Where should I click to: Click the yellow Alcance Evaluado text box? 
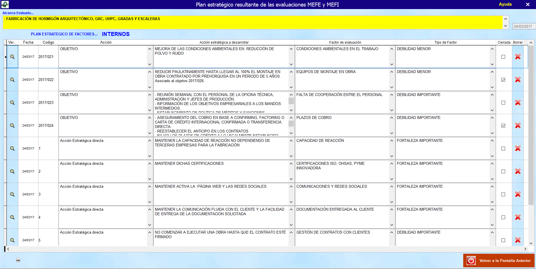click(x=253, y=22)
